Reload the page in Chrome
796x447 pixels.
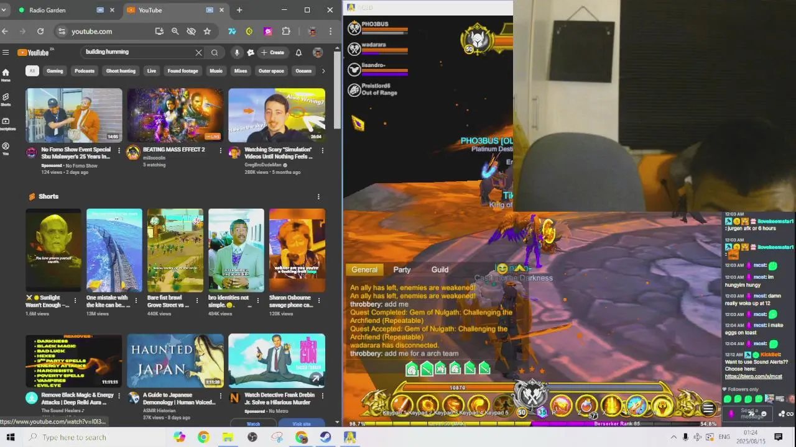[x=40, y=31]
